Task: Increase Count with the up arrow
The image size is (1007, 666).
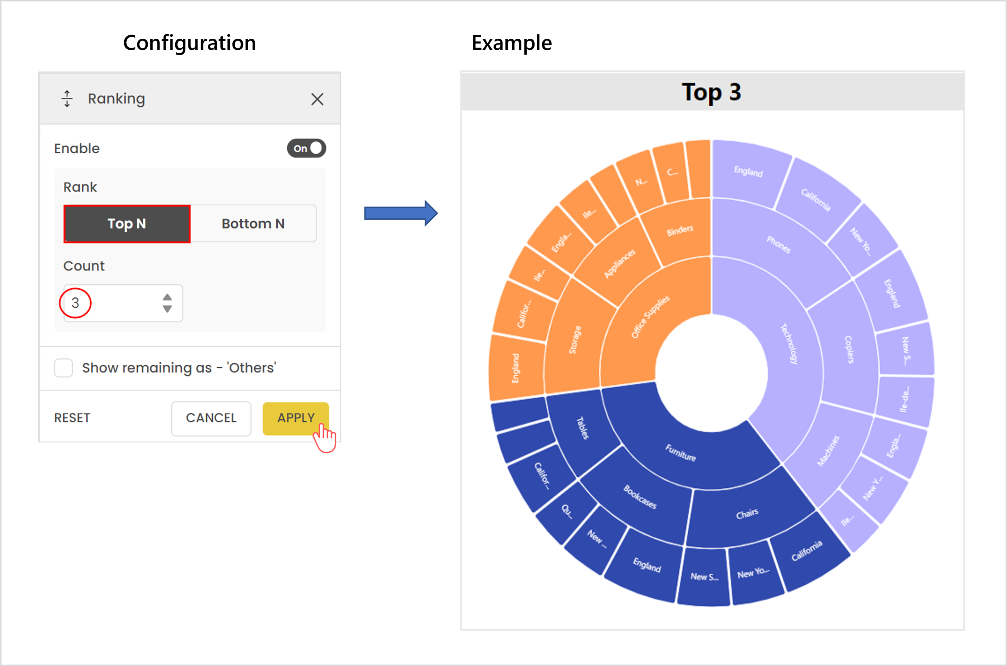Action: click(x=167, y=297)
